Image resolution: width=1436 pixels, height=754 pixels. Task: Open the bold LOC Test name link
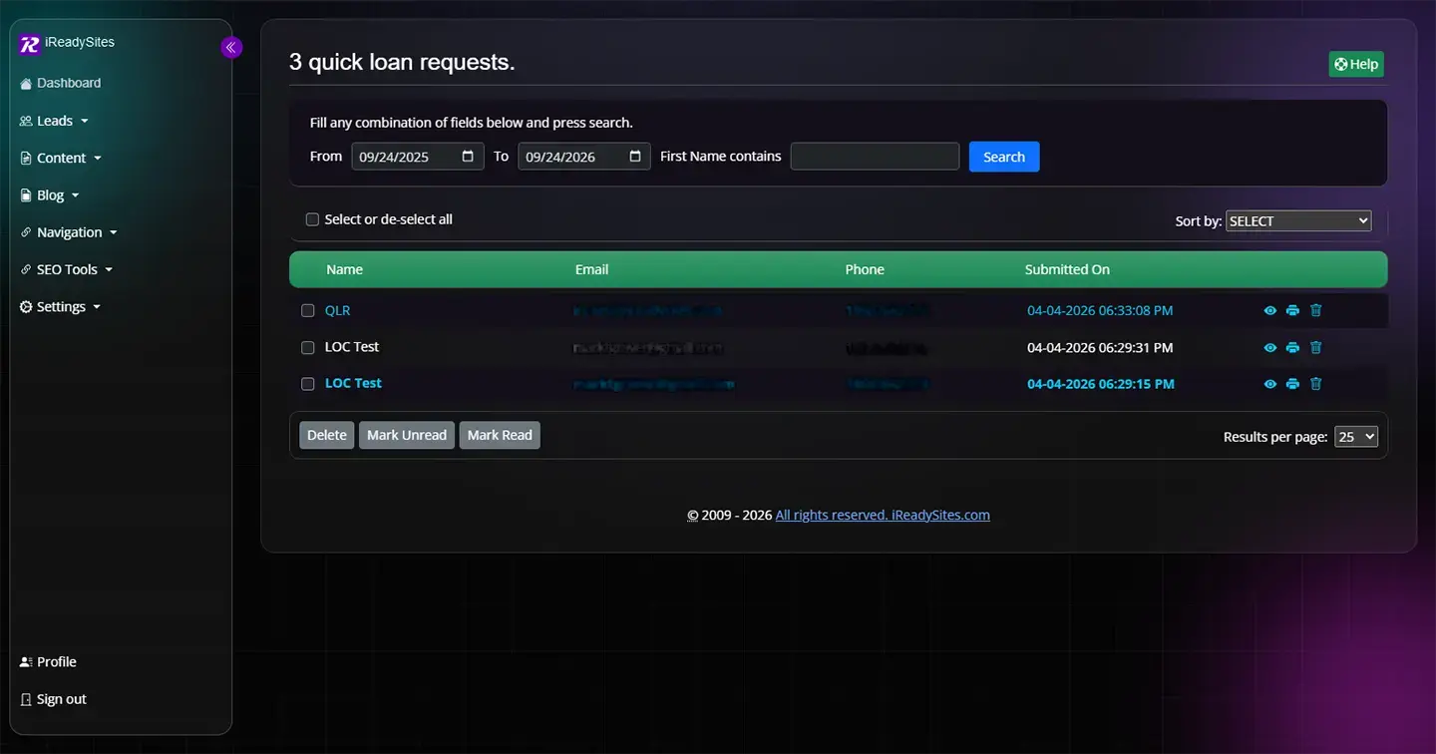pyautogui.click(x=353, y=383)
